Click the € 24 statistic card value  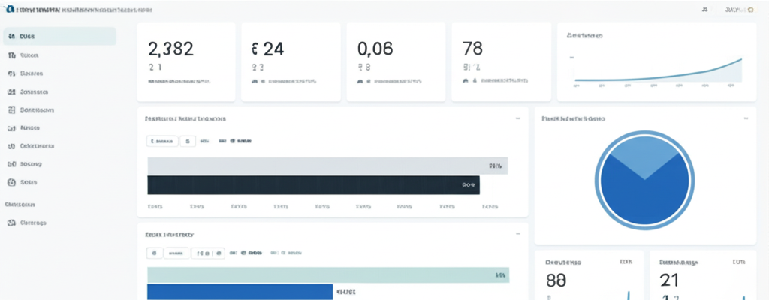(x=267, y=49)
